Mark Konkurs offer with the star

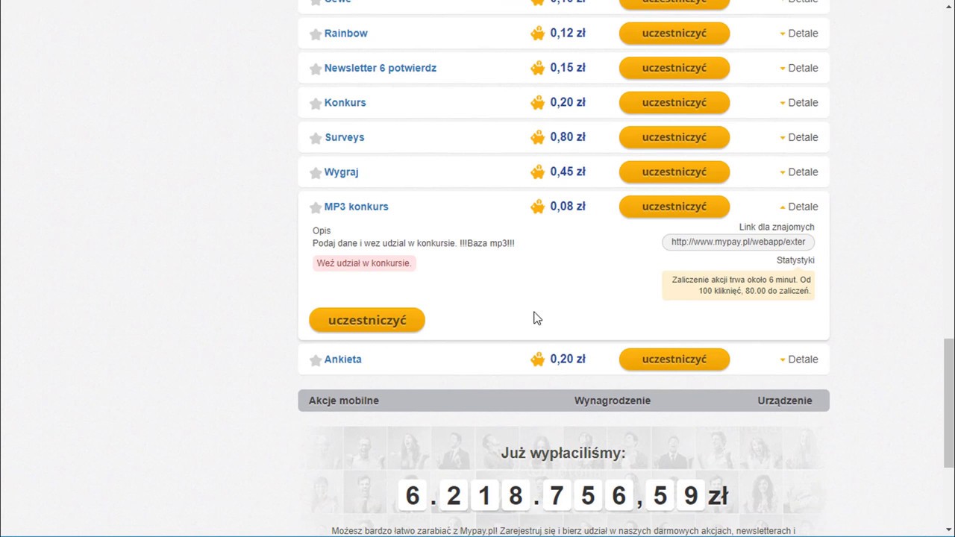(316, 104)
